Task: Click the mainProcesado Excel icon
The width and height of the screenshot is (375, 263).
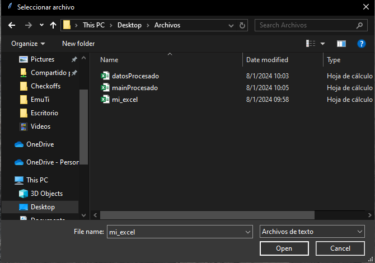Action: tap(105, 87)
